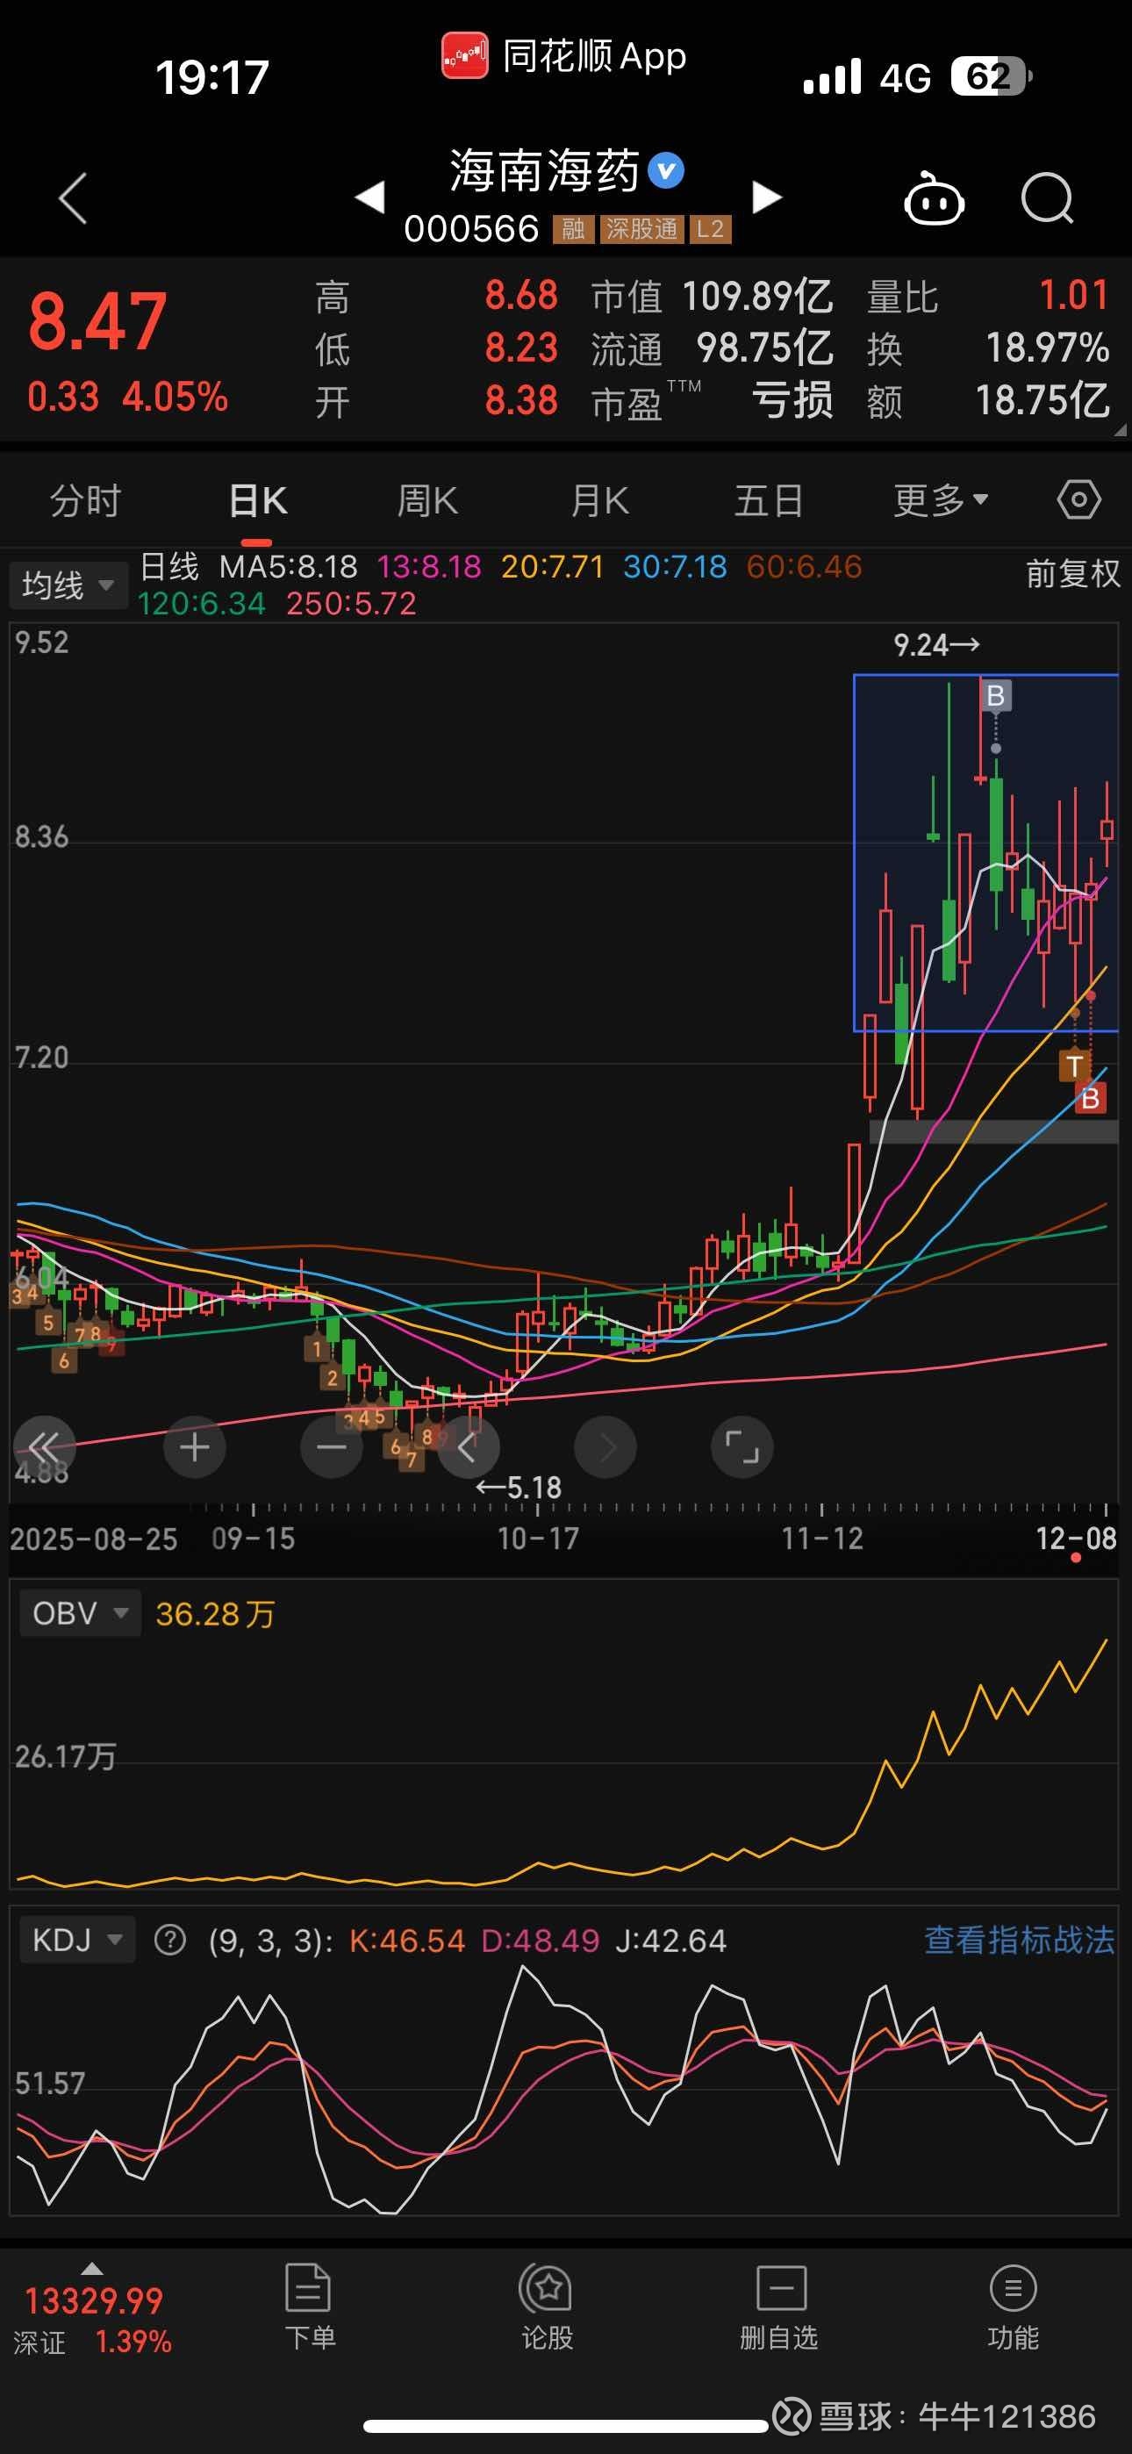The height and width of the screenshot is (2454, 1132).
Task: Tap the OBV reading 36.28万
Action: click(x=215, y=1614)
